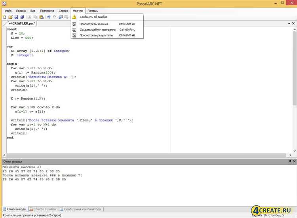Click the Paste clipboard icon

tap(41, 17)
